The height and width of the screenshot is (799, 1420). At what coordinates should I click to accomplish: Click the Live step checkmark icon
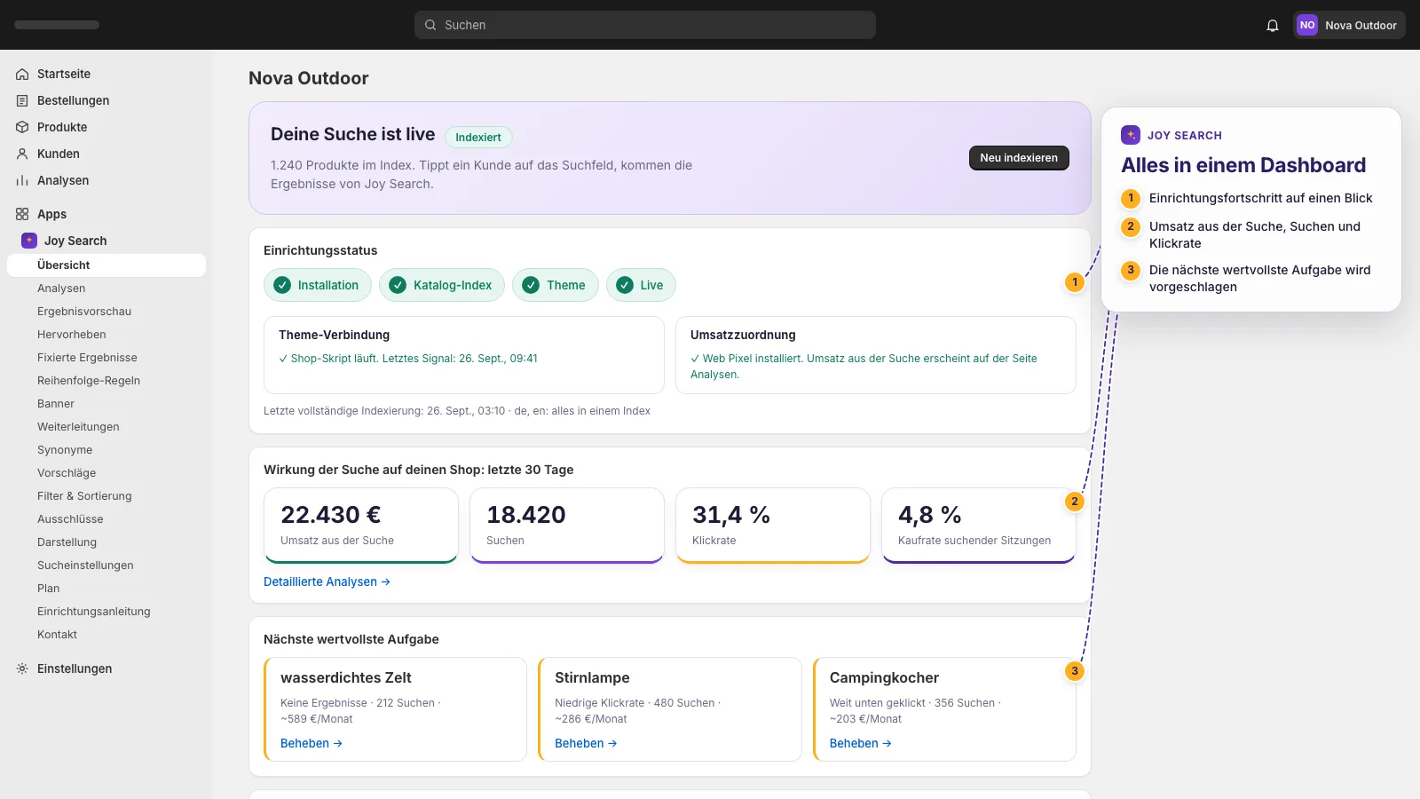(x=625, y=285)
